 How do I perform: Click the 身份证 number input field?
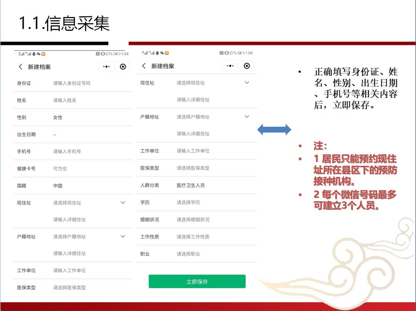(x=72, y=84)
